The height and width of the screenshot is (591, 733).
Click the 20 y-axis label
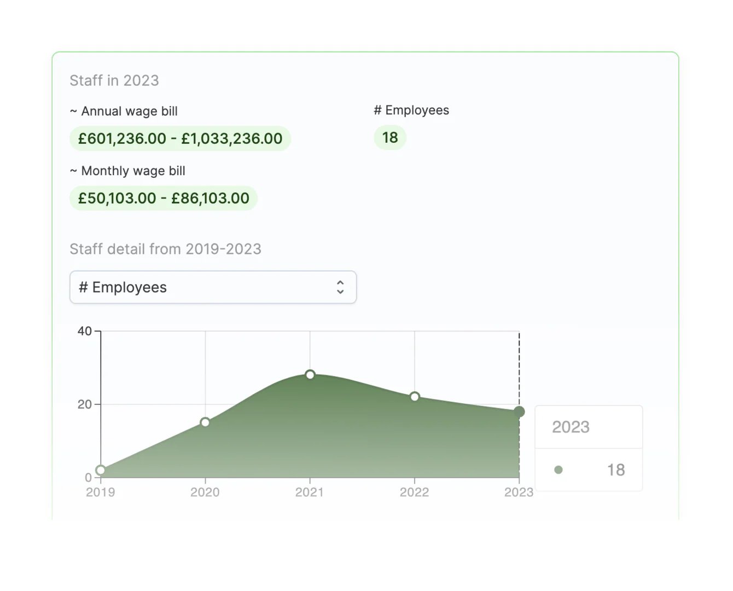click(x=85, y=404)
